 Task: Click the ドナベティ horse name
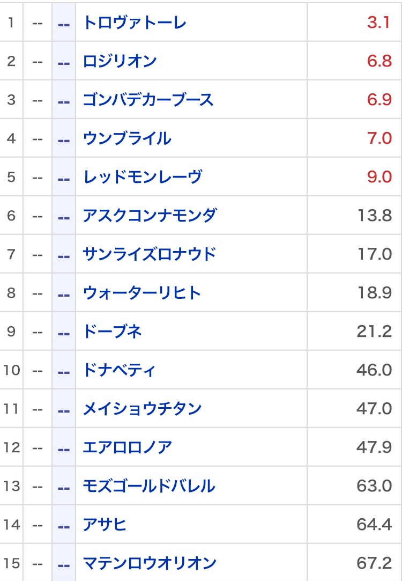[119, 370]
